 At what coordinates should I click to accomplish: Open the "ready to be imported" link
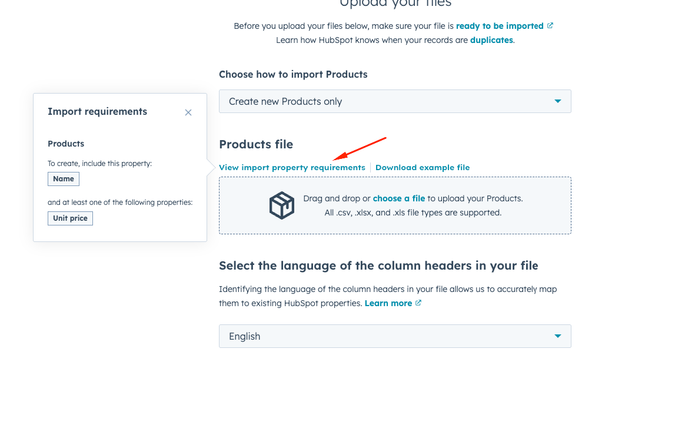[500, 26]
